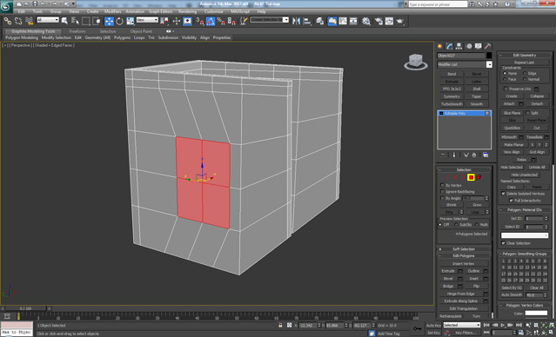Image resolution: width=556 pixels, height=337 pixels.
Task: Click the Extrude button in Edit Polygons
Action: (x=448, y=271)
